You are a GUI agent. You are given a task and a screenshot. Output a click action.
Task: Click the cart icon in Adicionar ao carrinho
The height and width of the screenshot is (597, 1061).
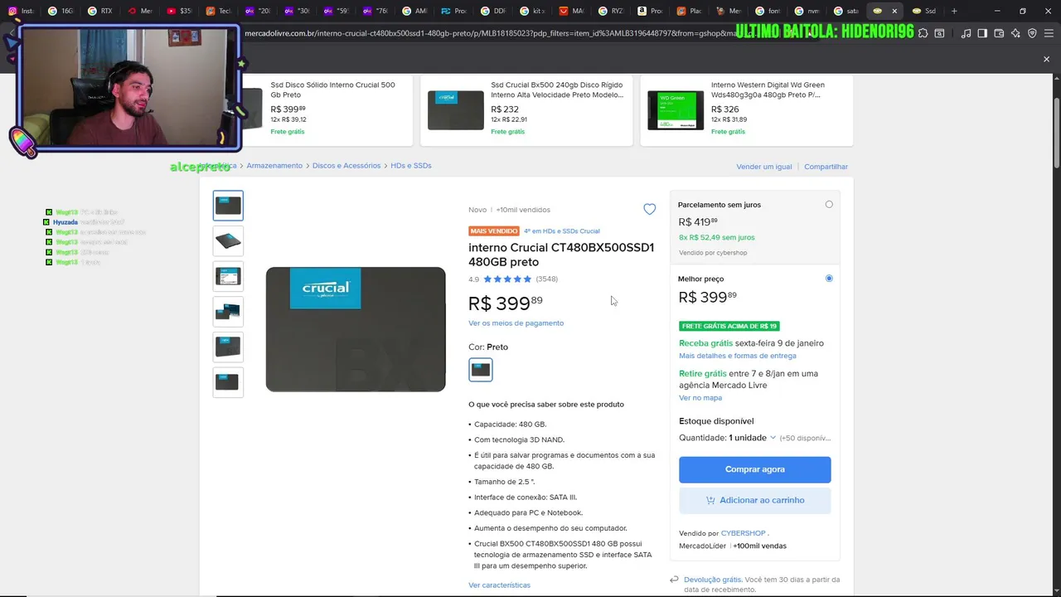pos(710,500)
